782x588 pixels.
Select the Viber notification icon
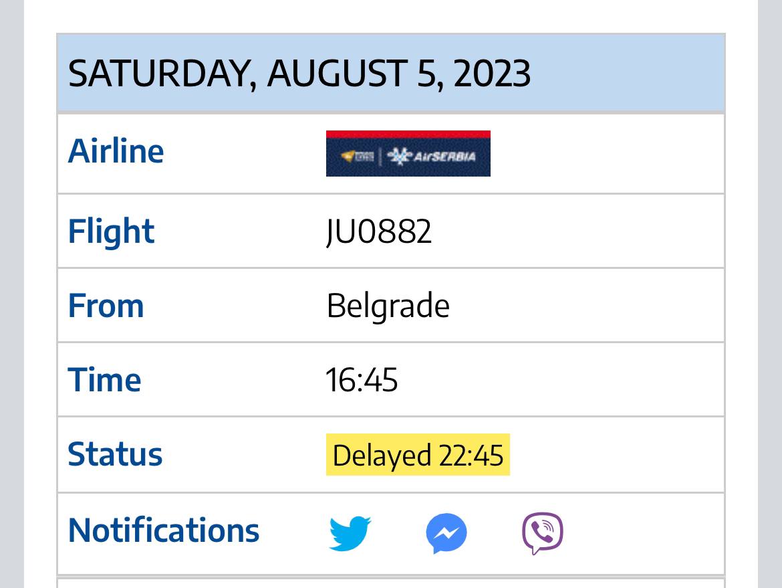pyautogui.click(x=543, y=533)
